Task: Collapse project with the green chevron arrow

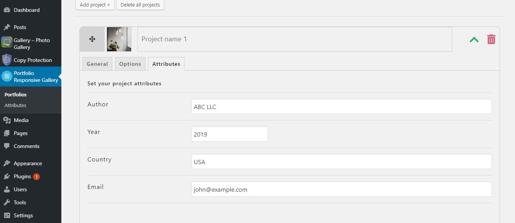Action: [474, 39]
